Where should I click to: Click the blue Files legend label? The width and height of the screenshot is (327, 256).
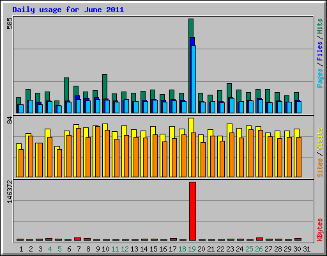[x=319, y=51]
